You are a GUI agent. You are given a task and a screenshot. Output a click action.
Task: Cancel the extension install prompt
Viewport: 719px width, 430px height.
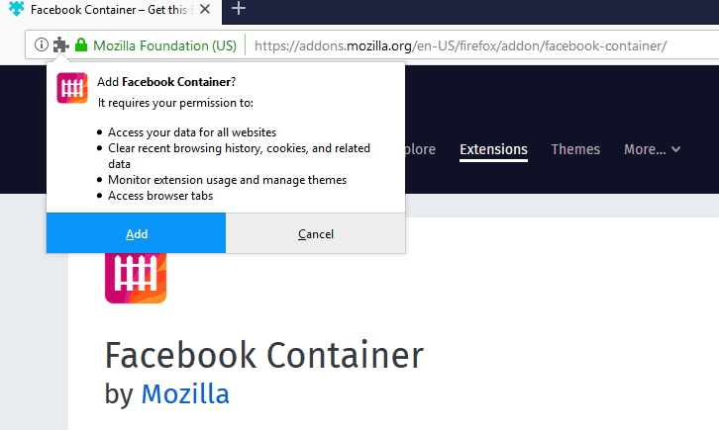[x=316, y=233]
